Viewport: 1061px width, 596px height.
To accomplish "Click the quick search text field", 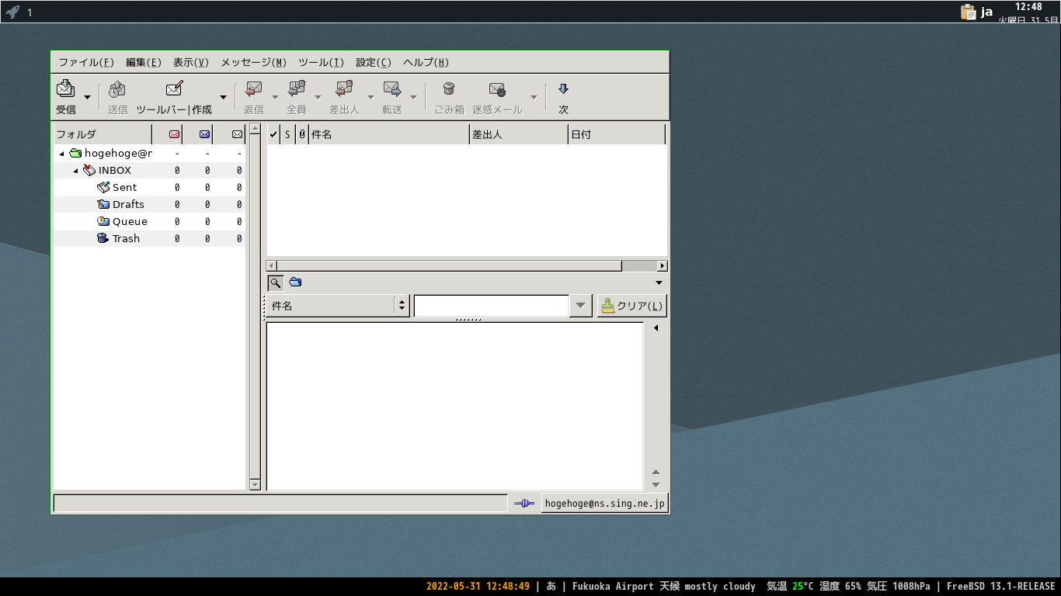I will tap(492, 306).
